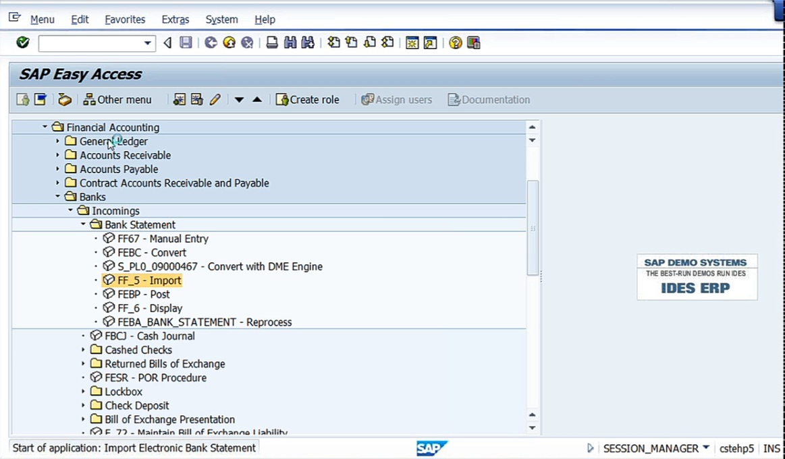Screen dimensions: 785x459
Task: Click the tree's vertical scrollbar thumb
Action: click(533, 228)
